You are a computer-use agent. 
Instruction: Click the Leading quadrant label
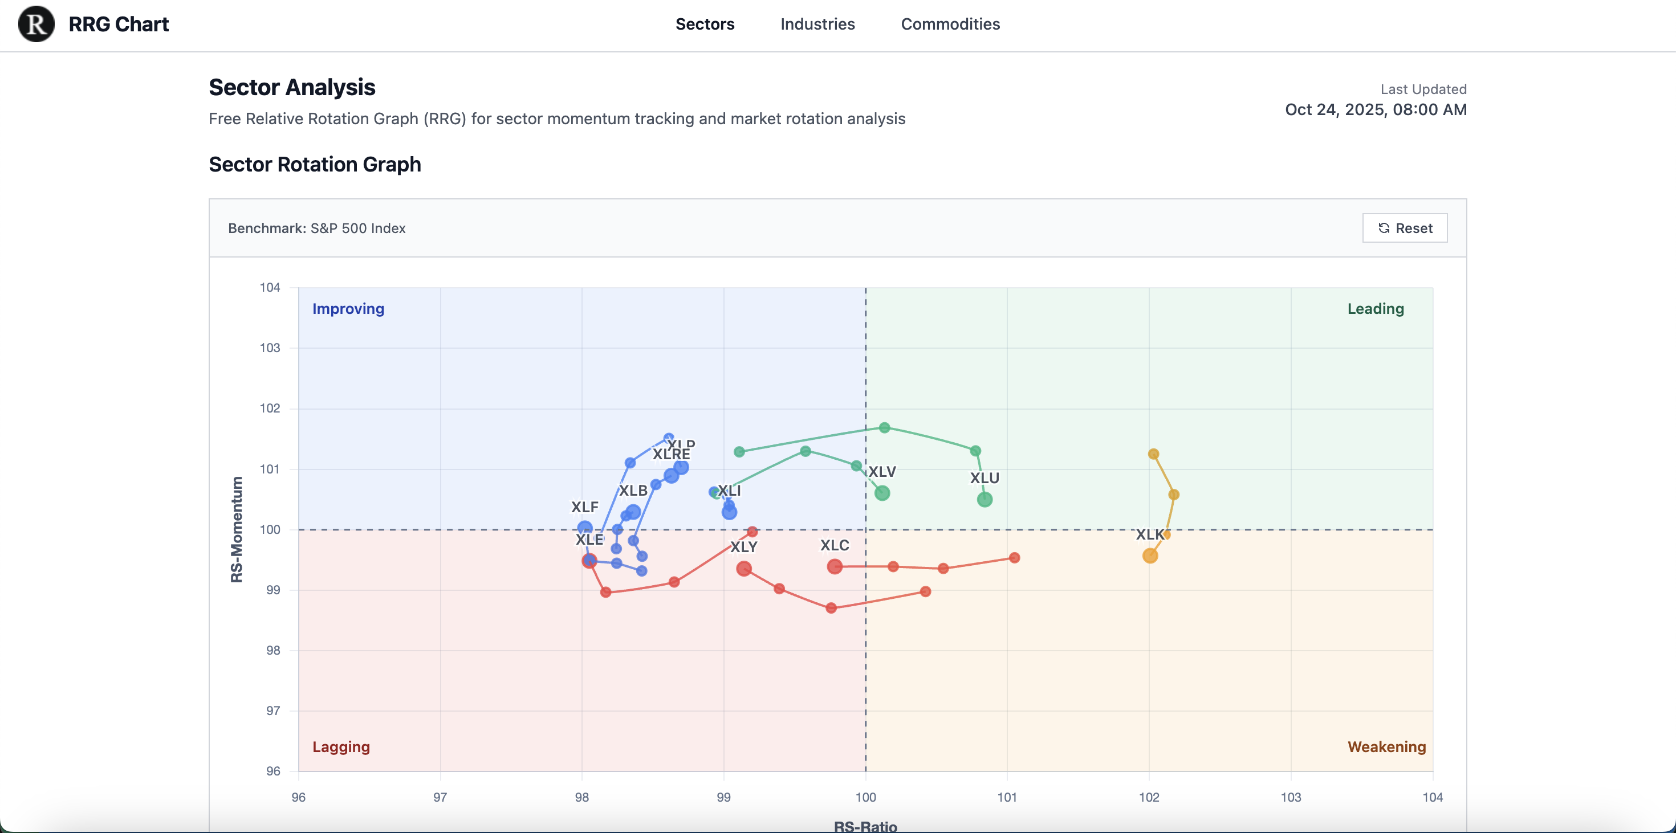[1375, 309]
